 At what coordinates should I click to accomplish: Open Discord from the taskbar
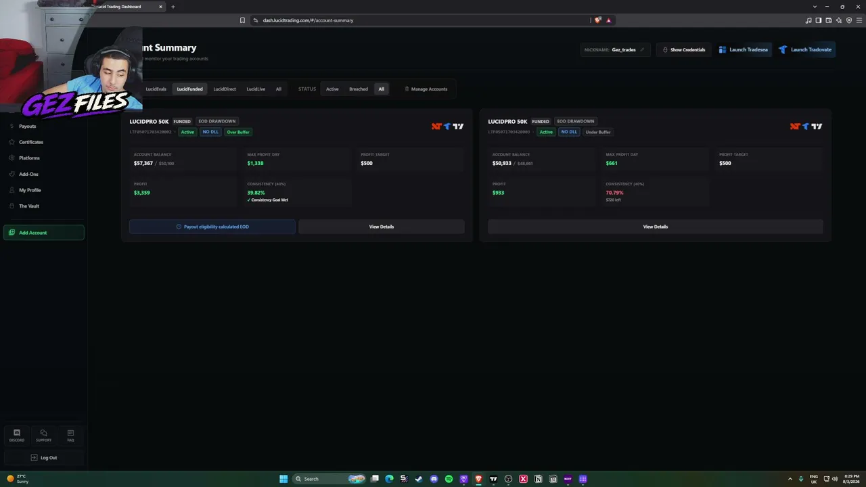pyautogui.click(x=434, y=479)
